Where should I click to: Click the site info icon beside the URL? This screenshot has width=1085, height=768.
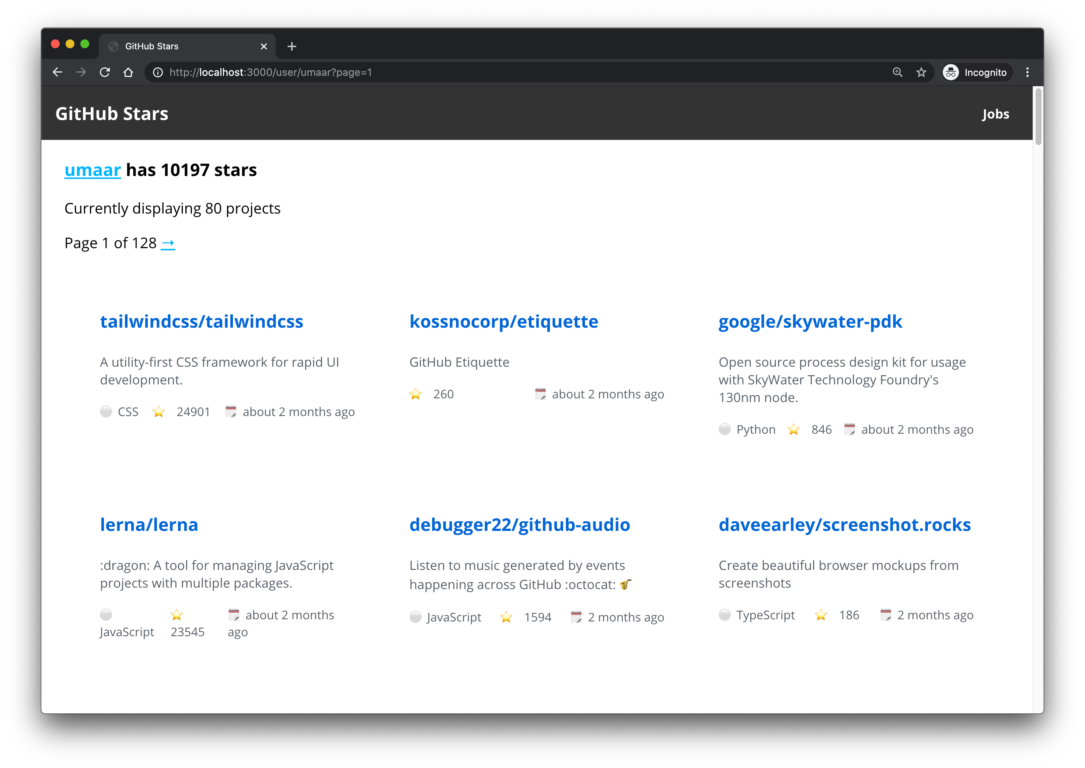tap(158, 73)
